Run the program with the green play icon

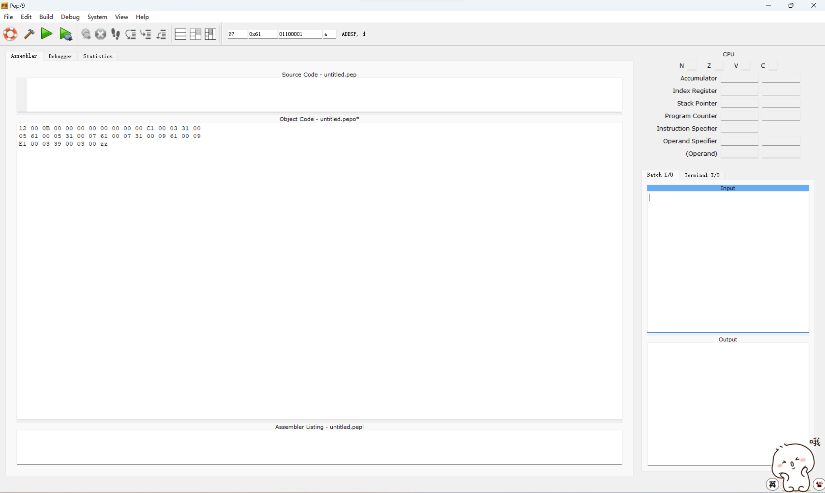point(46,34)
